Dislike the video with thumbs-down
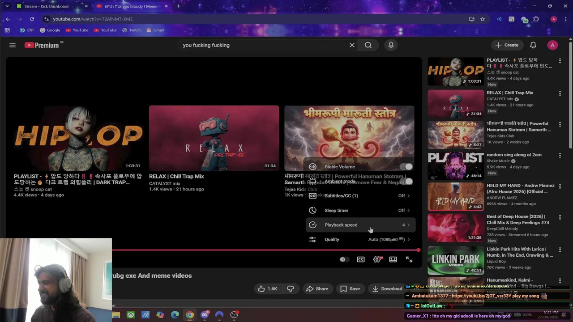 291,289
